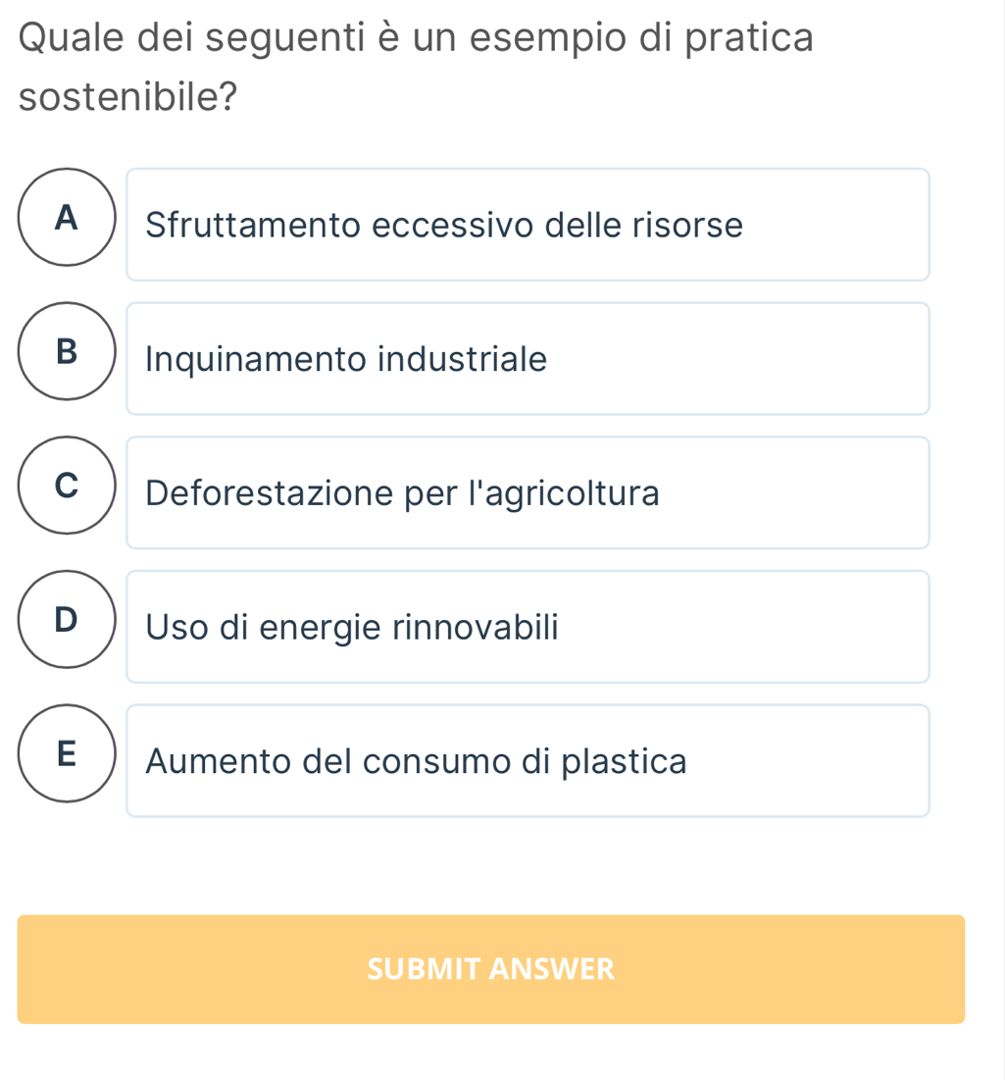This screenshot has height=1080, width=1005.
Task: Pick the 'Uso di energie rinnovabili' answer box
Action: 528,627
